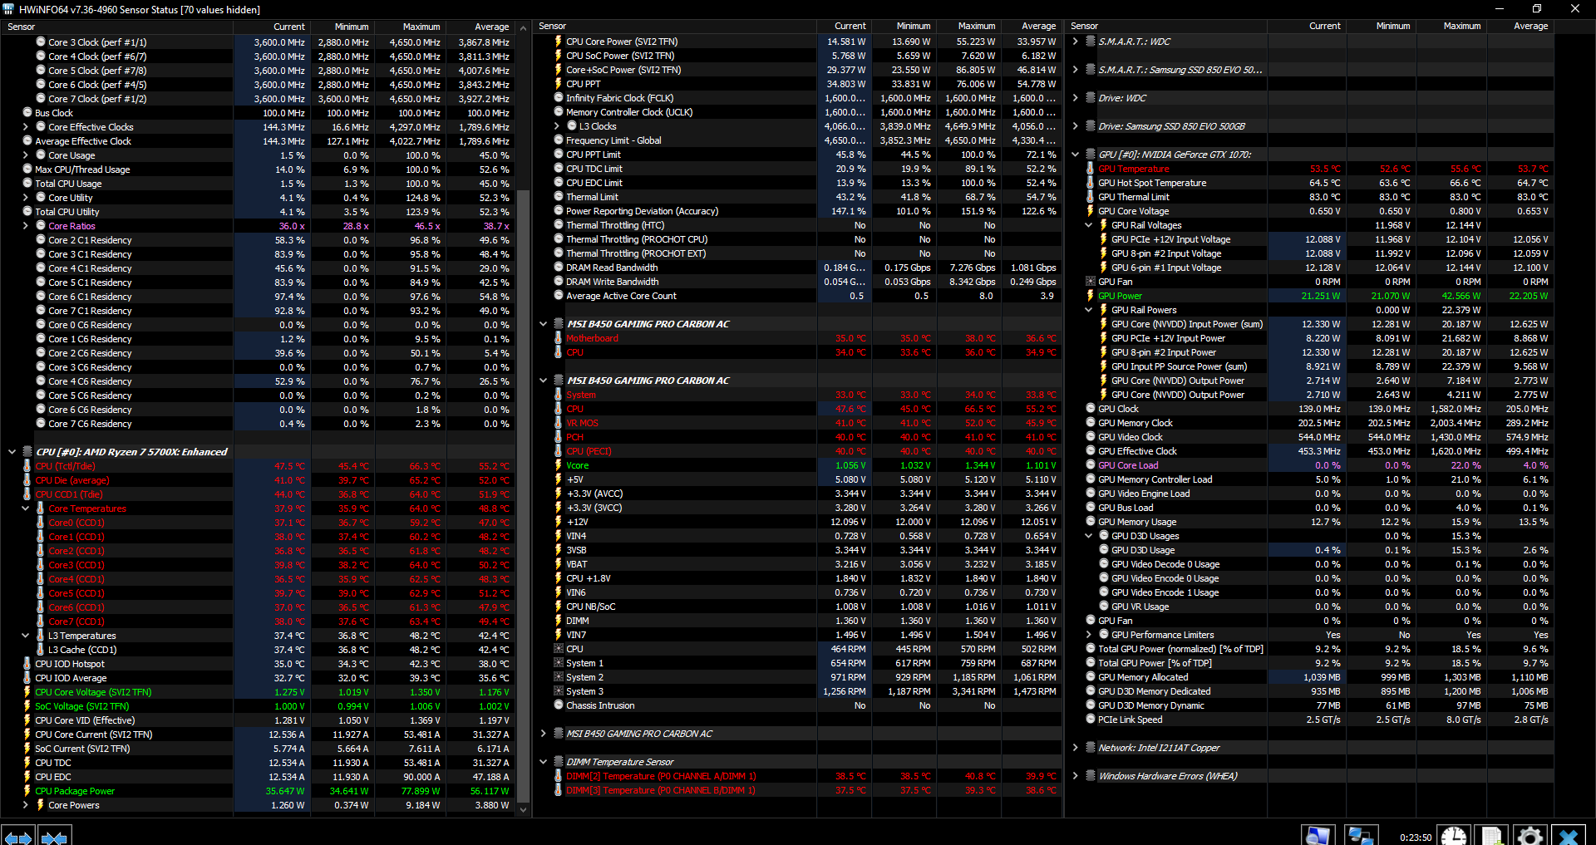This screenshot has width=1596, height=845.
Task: Expand the Core Utility group
Action: (25, 198)
